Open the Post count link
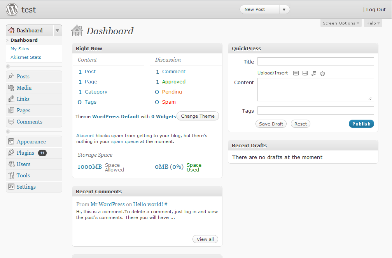This screenshot has width=392, height=258. 90,72
